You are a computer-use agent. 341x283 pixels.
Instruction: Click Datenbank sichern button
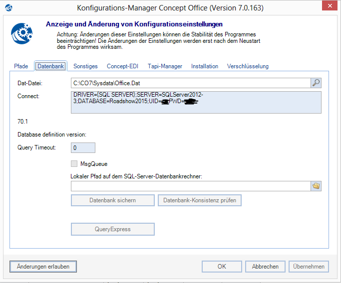click(112, 200)
